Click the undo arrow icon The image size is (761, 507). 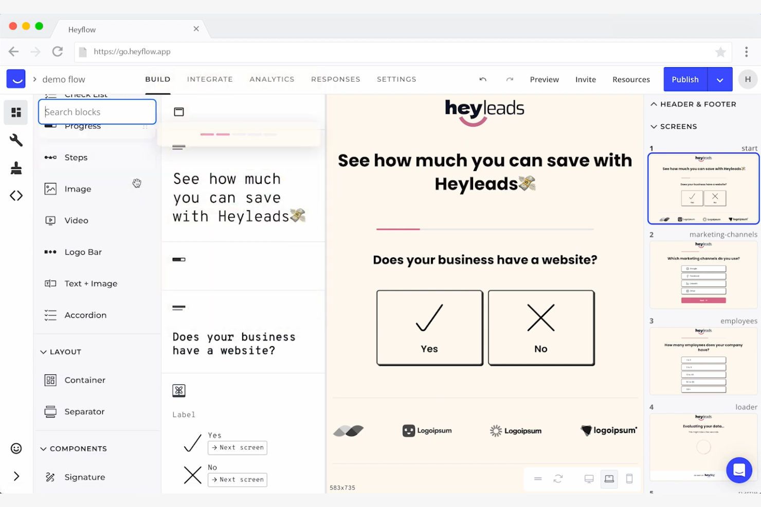pos(482,79)
